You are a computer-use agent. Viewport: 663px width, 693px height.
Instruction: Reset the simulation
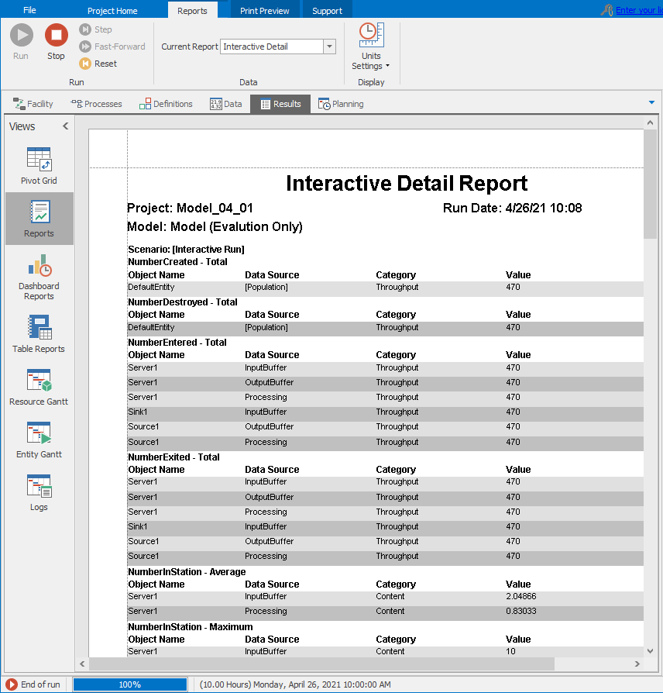98,64
